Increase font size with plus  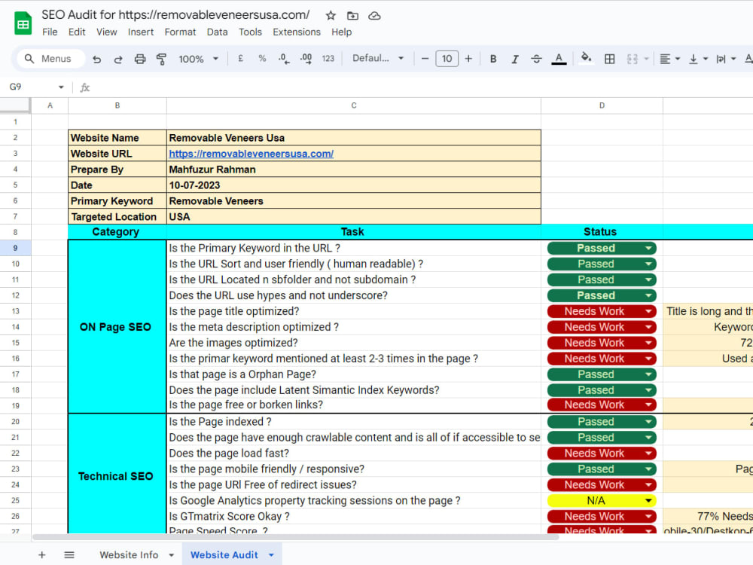coord(468,59)
